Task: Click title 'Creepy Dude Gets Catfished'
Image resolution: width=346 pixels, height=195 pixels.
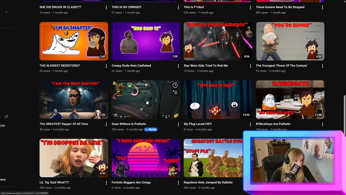Action: pyautogui.click(x=131, y=66)
